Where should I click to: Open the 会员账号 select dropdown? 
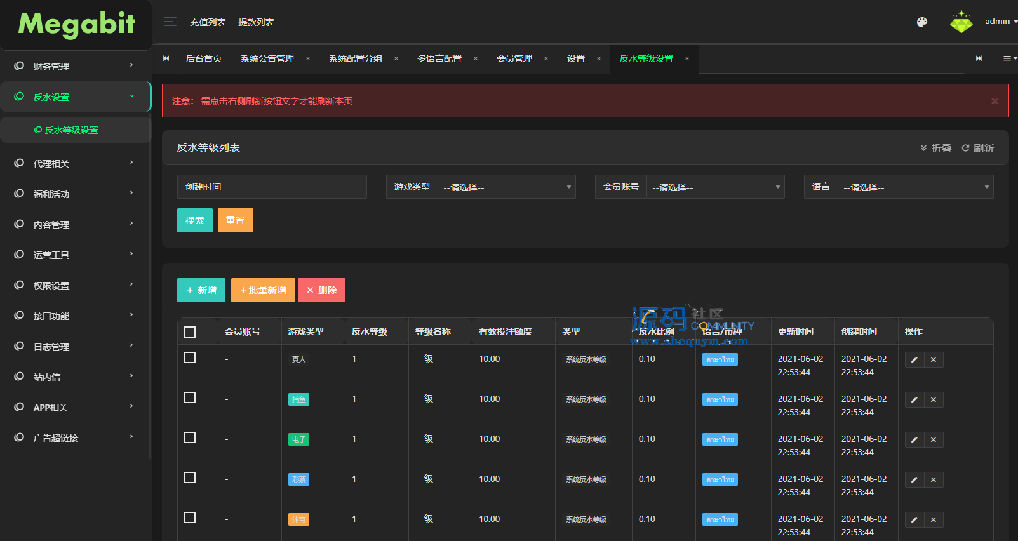click(x=715, y=187)
